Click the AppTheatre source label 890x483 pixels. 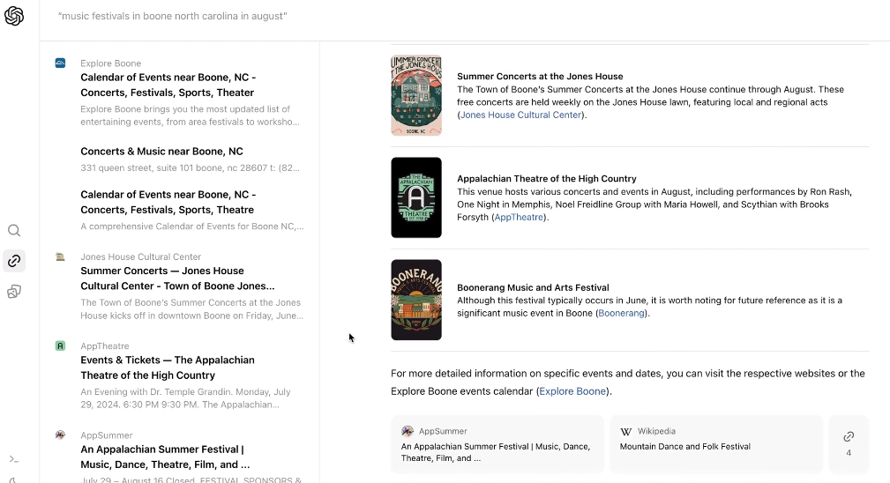pyautogui.click(x=104, y=346)
